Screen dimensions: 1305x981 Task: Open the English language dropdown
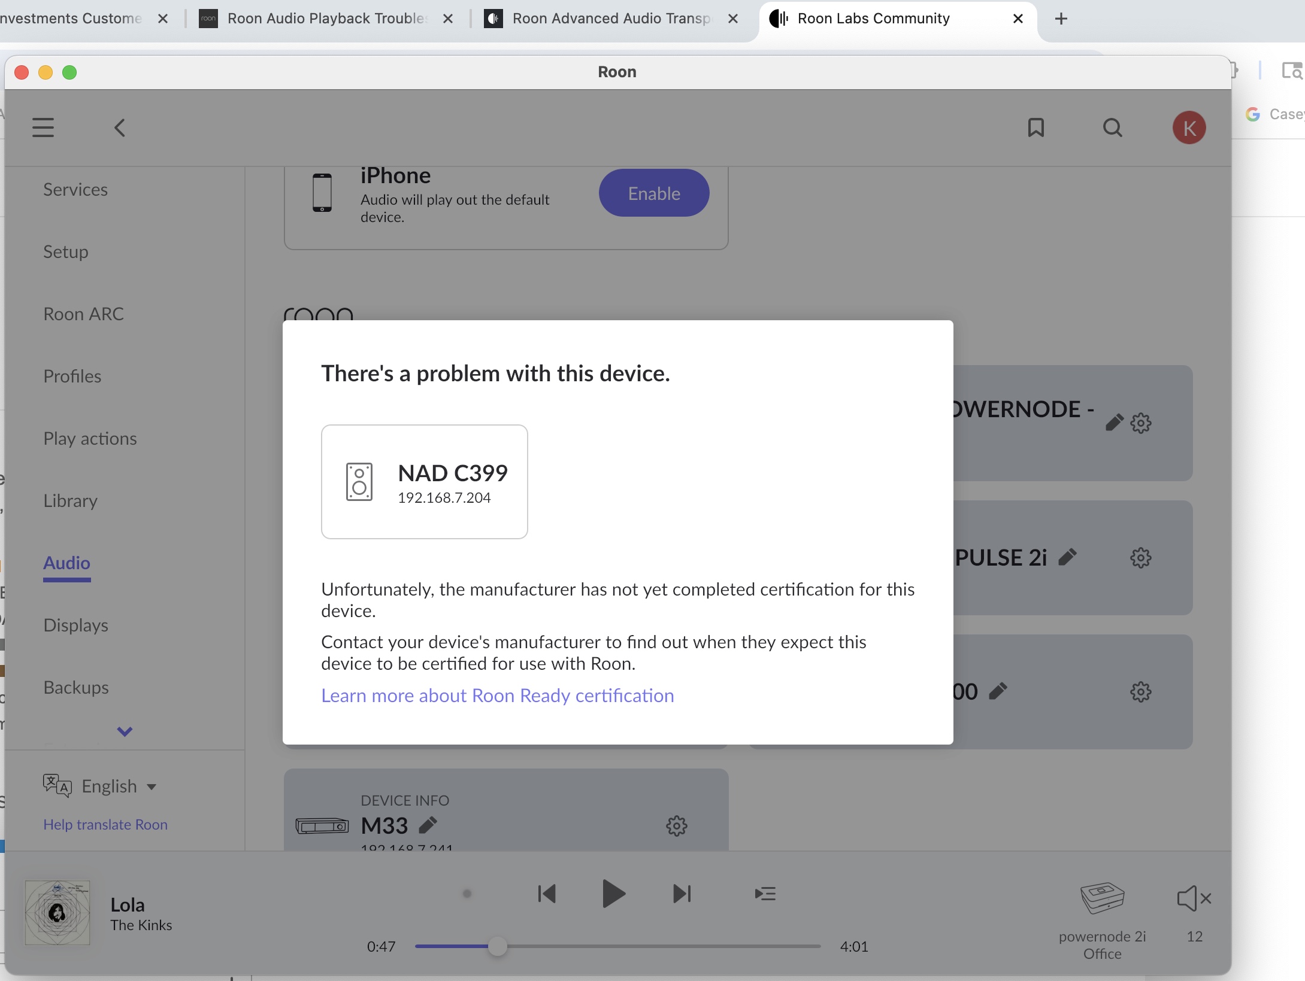tap(119, 786)
